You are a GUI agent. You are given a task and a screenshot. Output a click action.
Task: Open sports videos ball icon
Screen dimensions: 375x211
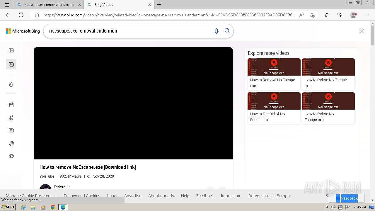pyautogui.click(x=11, y=143)
